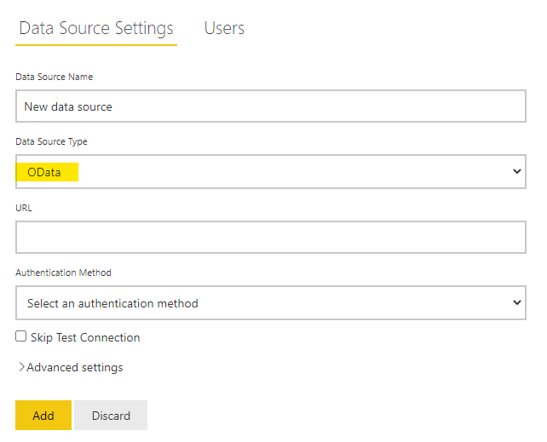Open the Authentication Method dropdown
The width and height of the screenshot is (547, 442).
click(x=271, y=302)
